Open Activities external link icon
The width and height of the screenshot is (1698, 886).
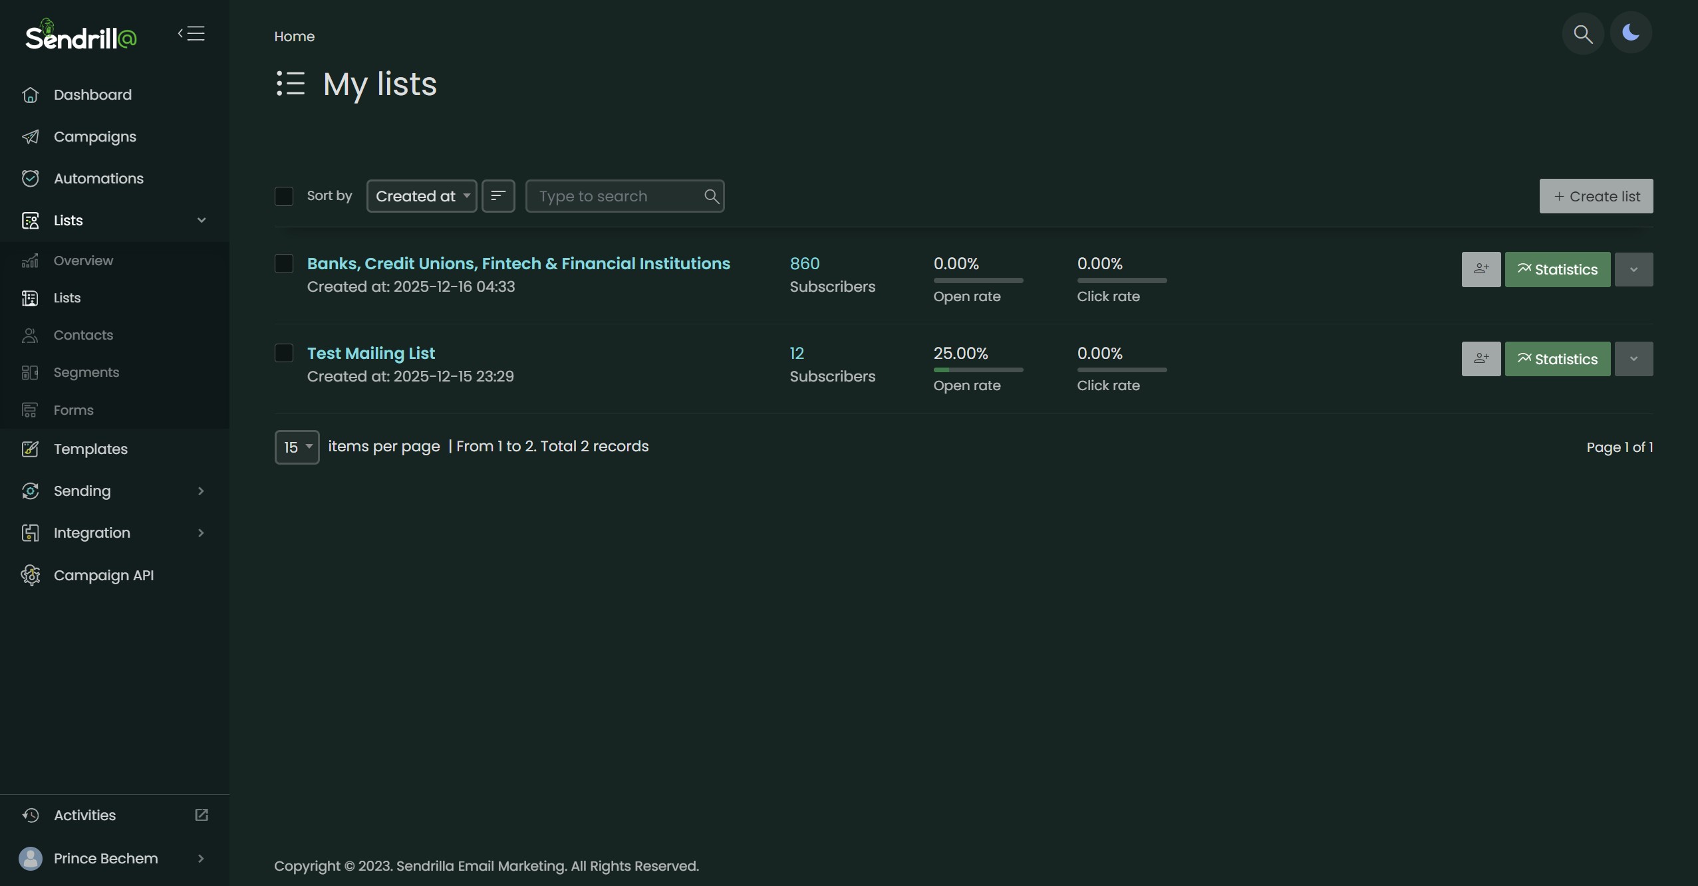(202, 815)
